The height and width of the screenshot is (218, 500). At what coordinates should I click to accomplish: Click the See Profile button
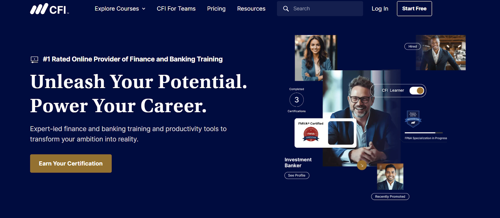pyautogui.click(x=297, y=176)
